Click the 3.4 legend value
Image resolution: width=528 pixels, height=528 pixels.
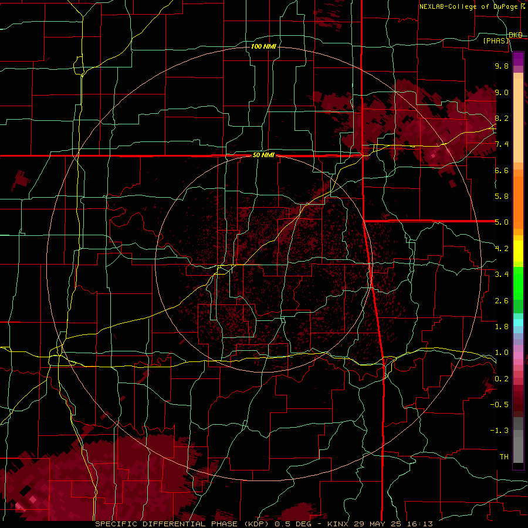pos(502,275)
